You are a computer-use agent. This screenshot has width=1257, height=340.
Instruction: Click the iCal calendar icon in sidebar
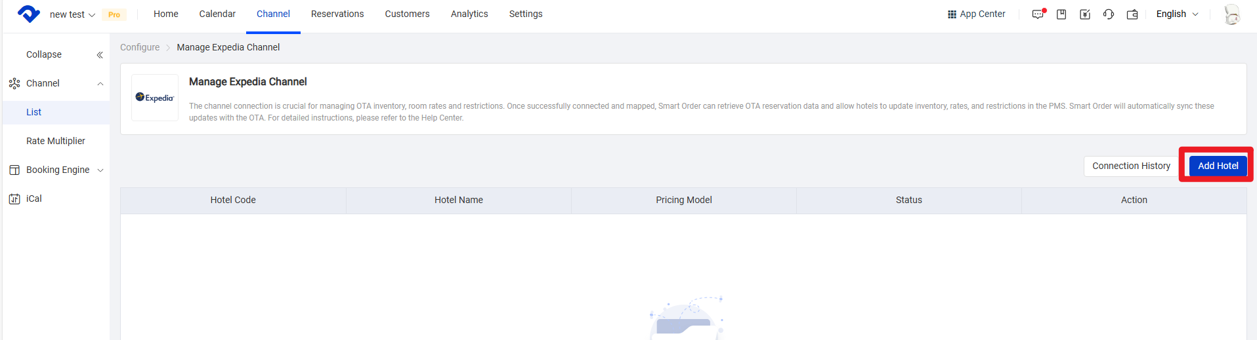click(x=14, y=199)
